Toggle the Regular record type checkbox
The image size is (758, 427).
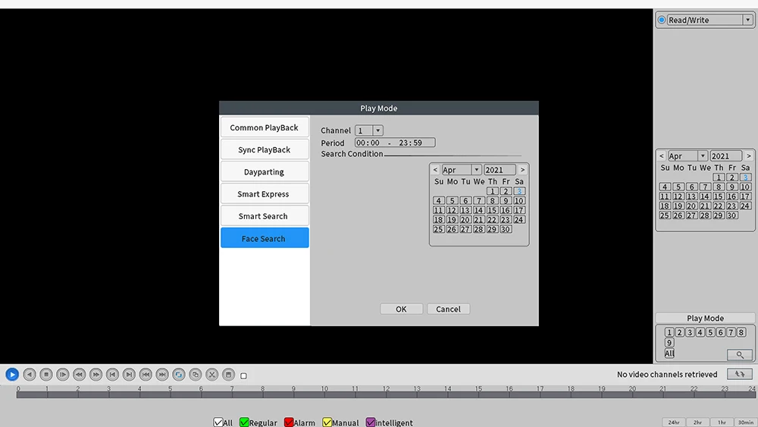click(244, 422)
